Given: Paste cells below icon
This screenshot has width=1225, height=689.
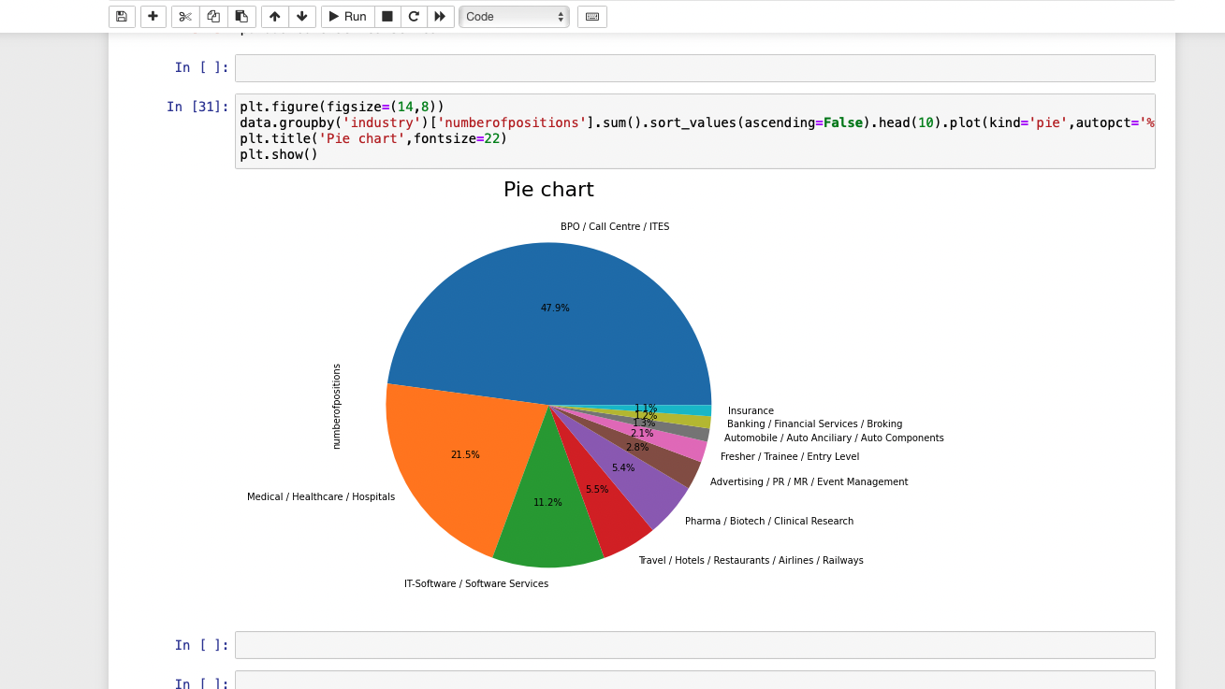Looking at the screenshot, I should 241,17.
